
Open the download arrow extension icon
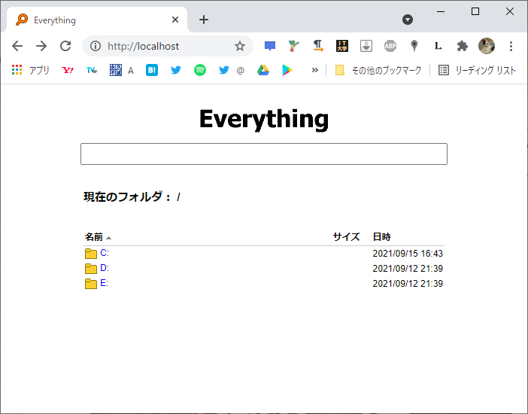[366, 46]
